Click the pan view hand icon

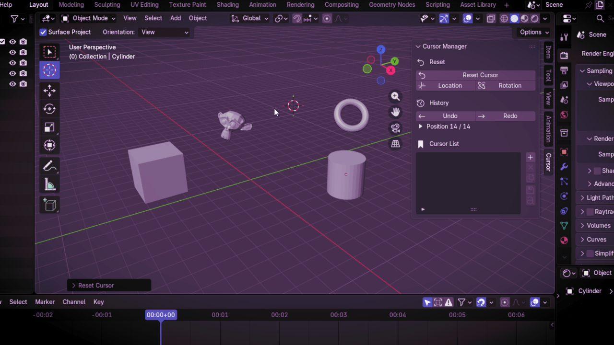click(x=395, y=112)
